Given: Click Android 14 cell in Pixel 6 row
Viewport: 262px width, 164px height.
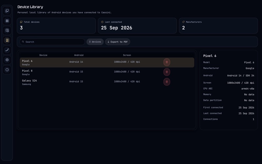Looking at the screenshot, I should (76, 62).
